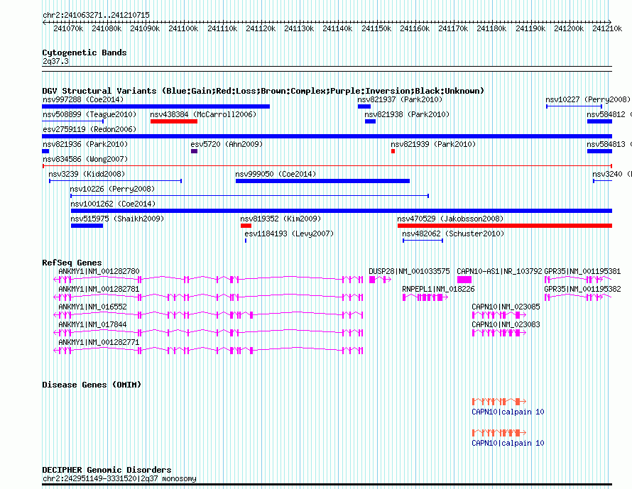632x489 pixels.
Task: Click the Cytogenetic Bands track title
Action: (85, 53)
